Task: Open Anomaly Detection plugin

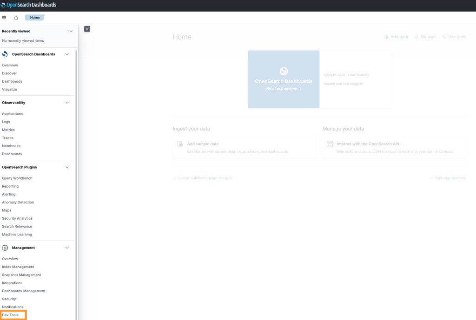Action: (18, 202)
